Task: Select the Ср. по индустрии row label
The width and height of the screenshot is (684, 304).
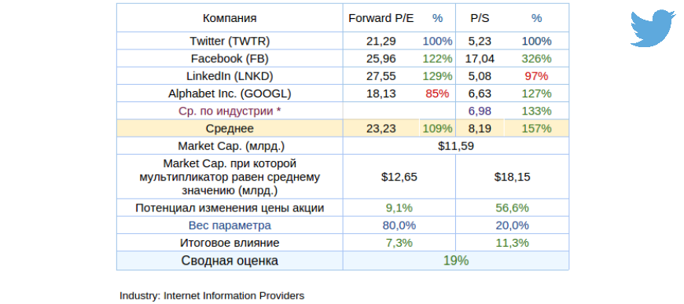Action: pos(230,111)
